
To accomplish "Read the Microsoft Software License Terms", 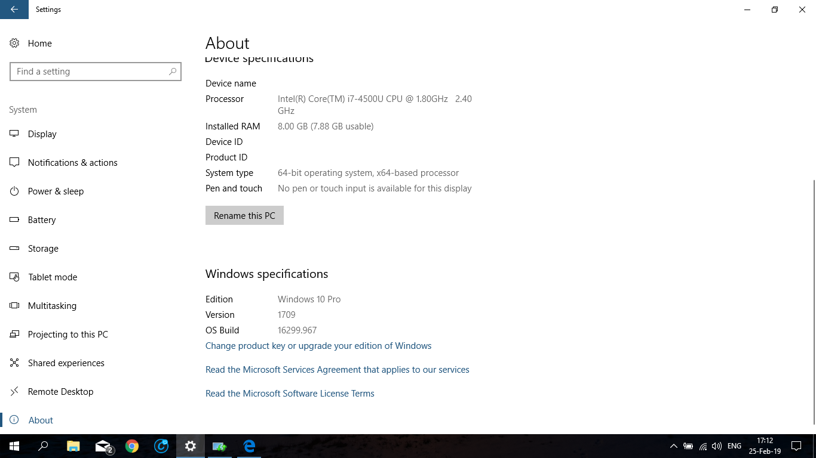I will tap(290, 394).
